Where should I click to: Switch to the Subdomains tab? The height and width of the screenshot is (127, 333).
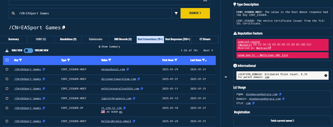coord(95,39)
